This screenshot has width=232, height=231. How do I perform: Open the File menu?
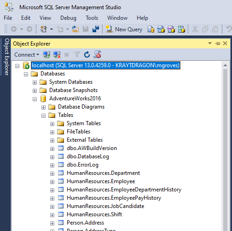point(8,18)
